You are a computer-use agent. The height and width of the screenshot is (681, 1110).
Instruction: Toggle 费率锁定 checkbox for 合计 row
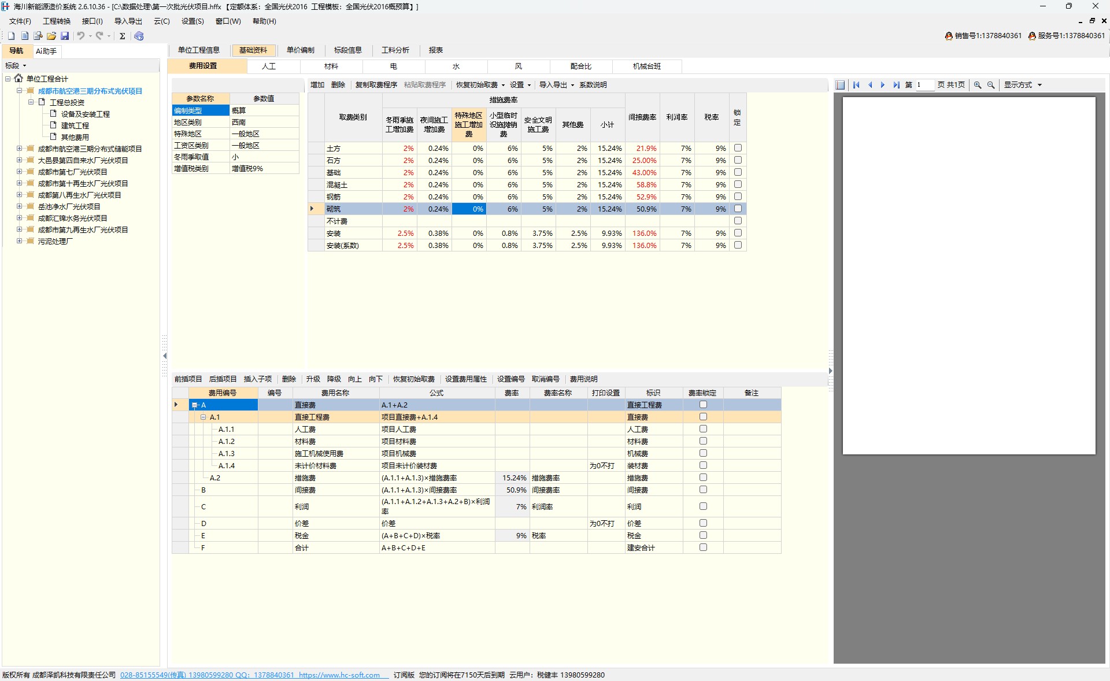[x=703, y=547]
